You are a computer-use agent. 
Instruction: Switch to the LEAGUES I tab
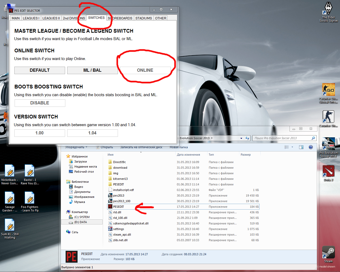[31, 18]
